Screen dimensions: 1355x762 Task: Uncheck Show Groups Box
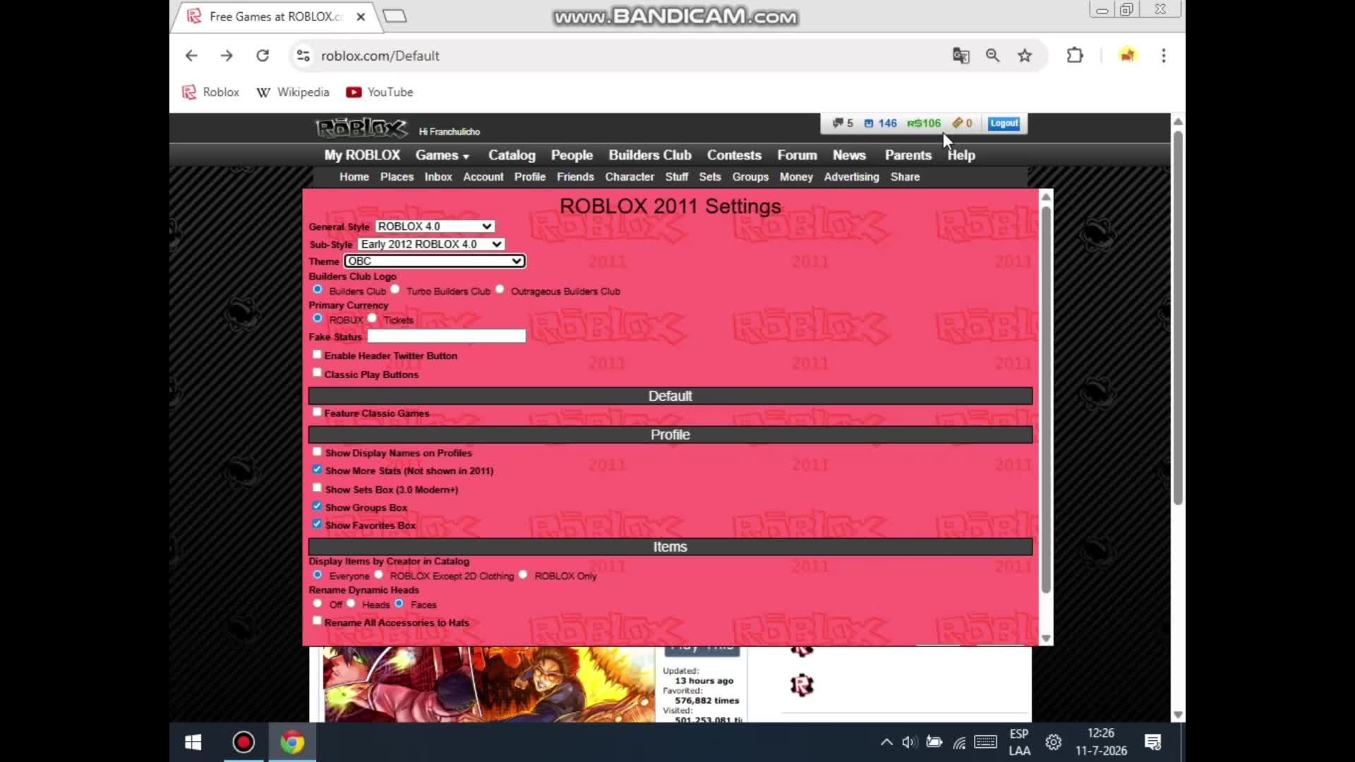(317, 507)
